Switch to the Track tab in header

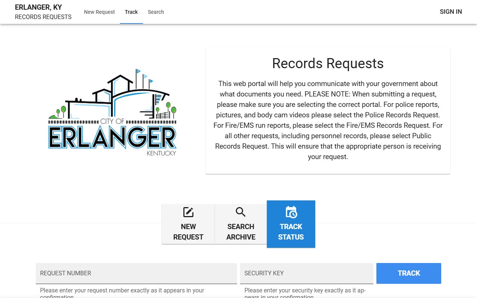click(x=131, y=12)
